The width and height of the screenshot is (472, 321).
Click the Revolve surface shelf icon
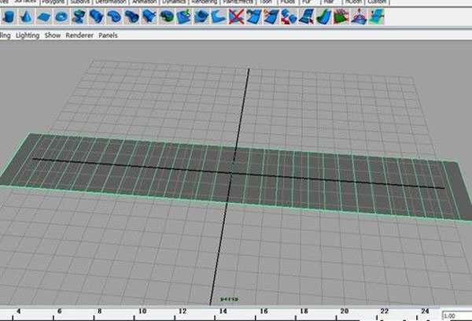point(79,17)
